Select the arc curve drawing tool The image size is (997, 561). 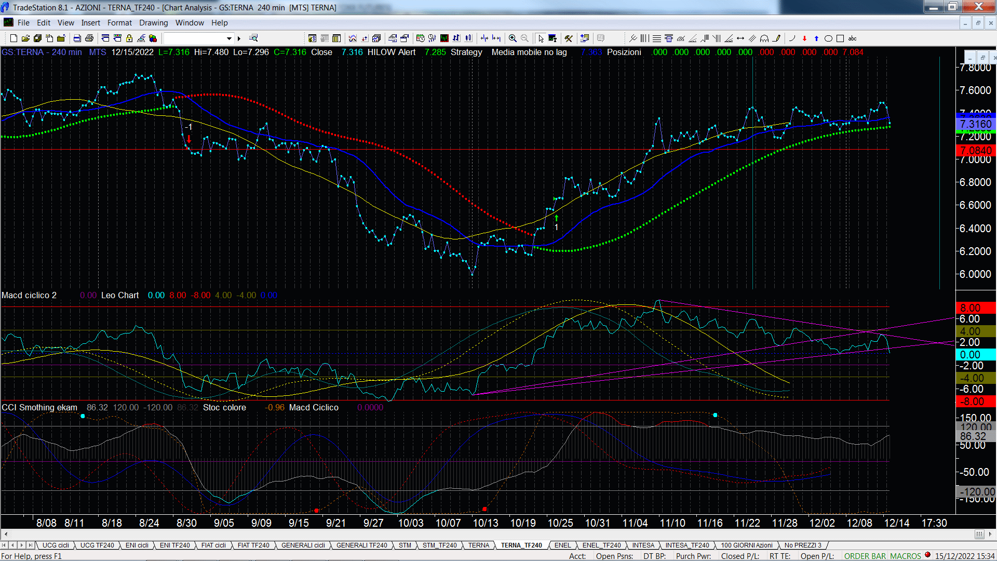coord(792,38)
